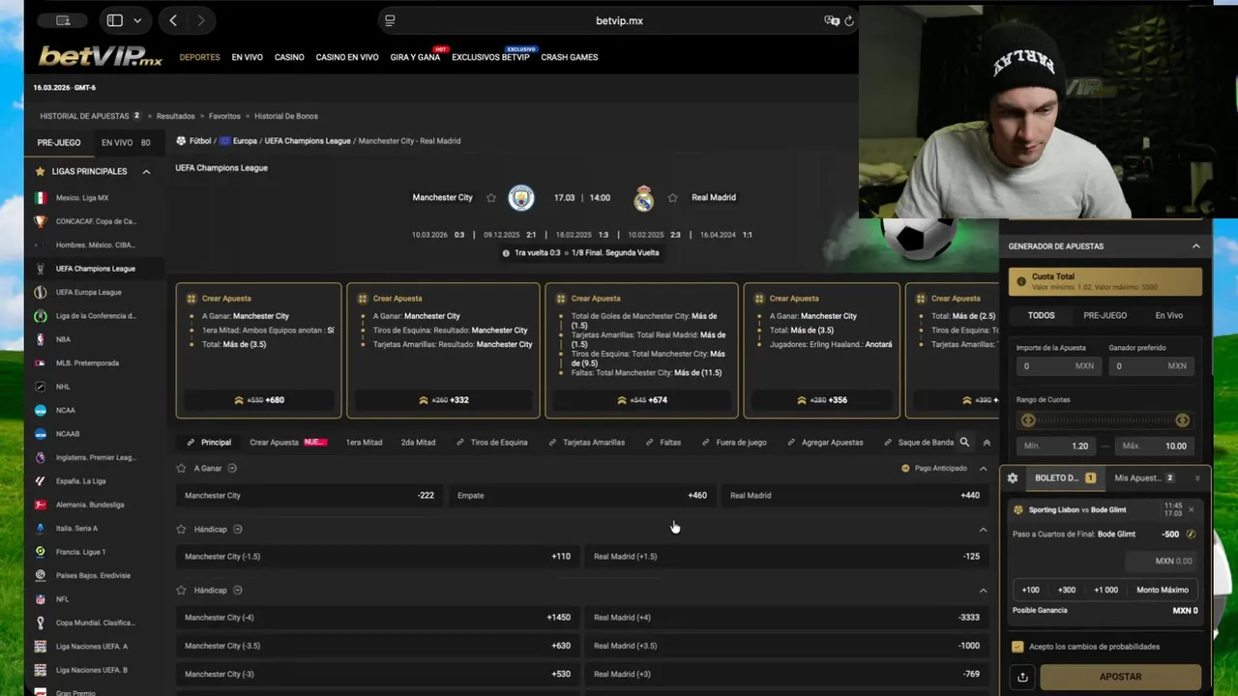Select En Vivo in bet generator
This screenshot has height=696, width=1238.
pyautogui.click(x=1168, y=315)
